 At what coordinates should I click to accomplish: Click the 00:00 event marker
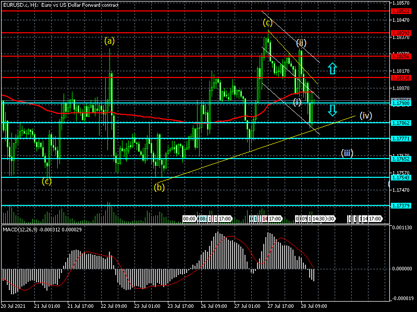189,219
